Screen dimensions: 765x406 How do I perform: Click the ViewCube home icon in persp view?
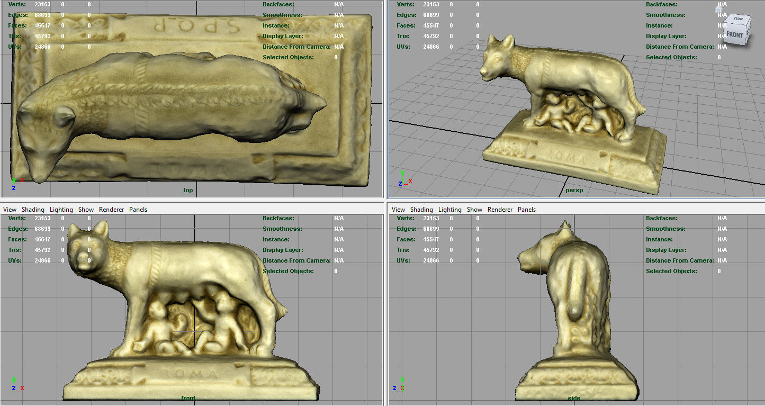[x=718, y=9]
